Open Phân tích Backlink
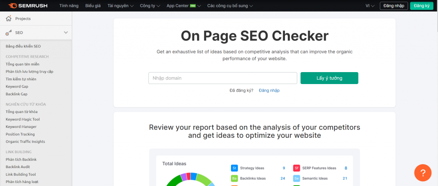Image resolution: width=438 pixels, height=186 pixels. coord(21,160)
